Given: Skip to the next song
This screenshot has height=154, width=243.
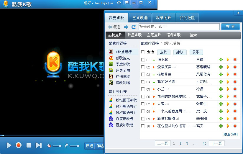Looking at the screenshot, I should tap(39, 145).
